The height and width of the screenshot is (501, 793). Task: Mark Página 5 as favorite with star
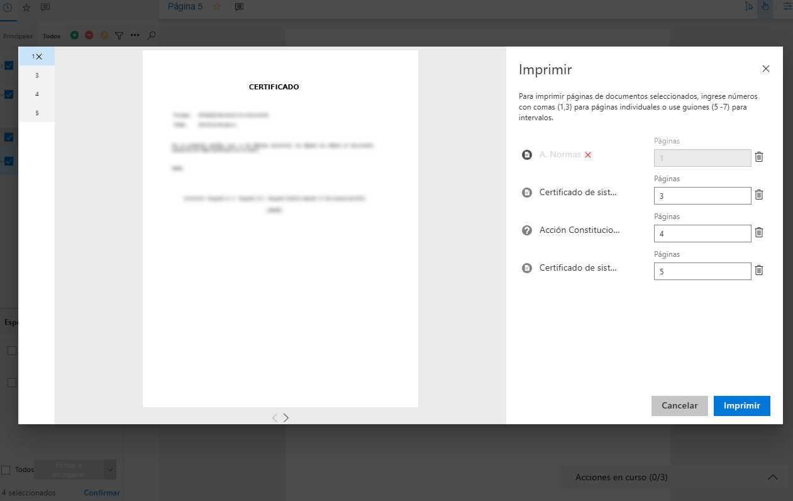(x=217, y=7)
